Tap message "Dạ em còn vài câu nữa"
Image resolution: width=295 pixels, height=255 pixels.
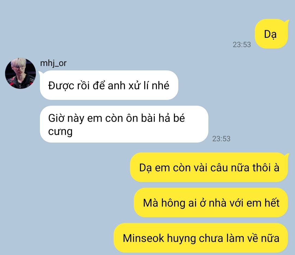pyautogui.click(x=209, y=167)
